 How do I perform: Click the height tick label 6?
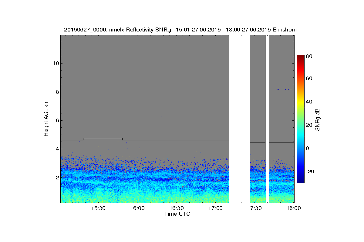[x=57, y=120]
